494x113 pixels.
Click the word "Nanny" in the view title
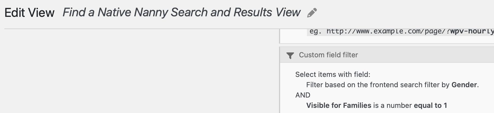point(151,12)
